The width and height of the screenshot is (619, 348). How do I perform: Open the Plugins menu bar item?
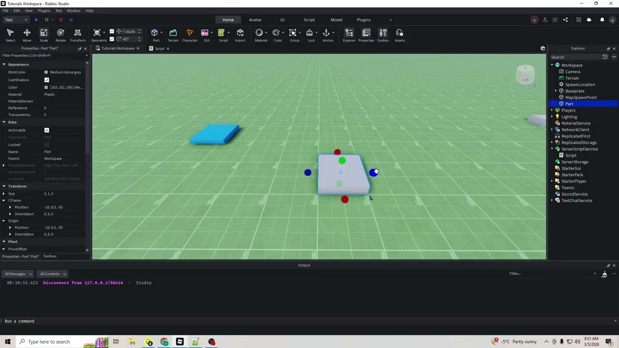click(44, 11)
